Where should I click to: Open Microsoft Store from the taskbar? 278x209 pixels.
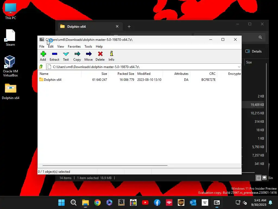click(x=133, y=202)
